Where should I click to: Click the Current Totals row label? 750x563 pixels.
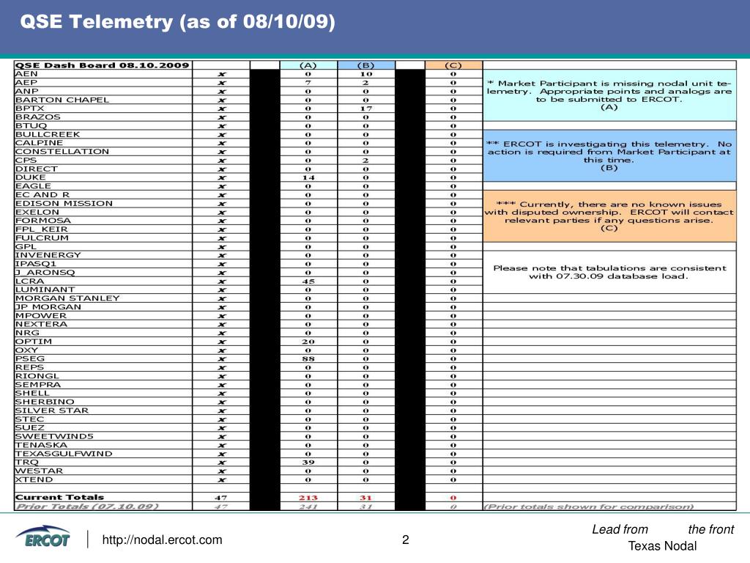tap(60, 498)
